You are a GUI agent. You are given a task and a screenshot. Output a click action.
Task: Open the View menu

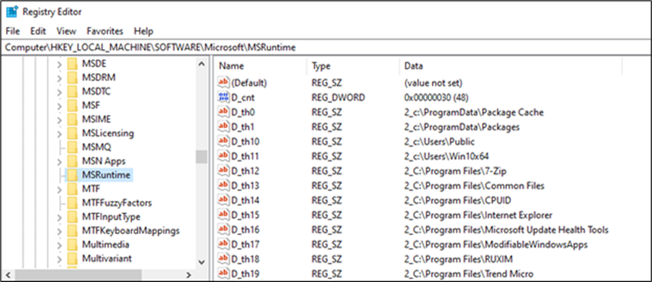point(66,31)
